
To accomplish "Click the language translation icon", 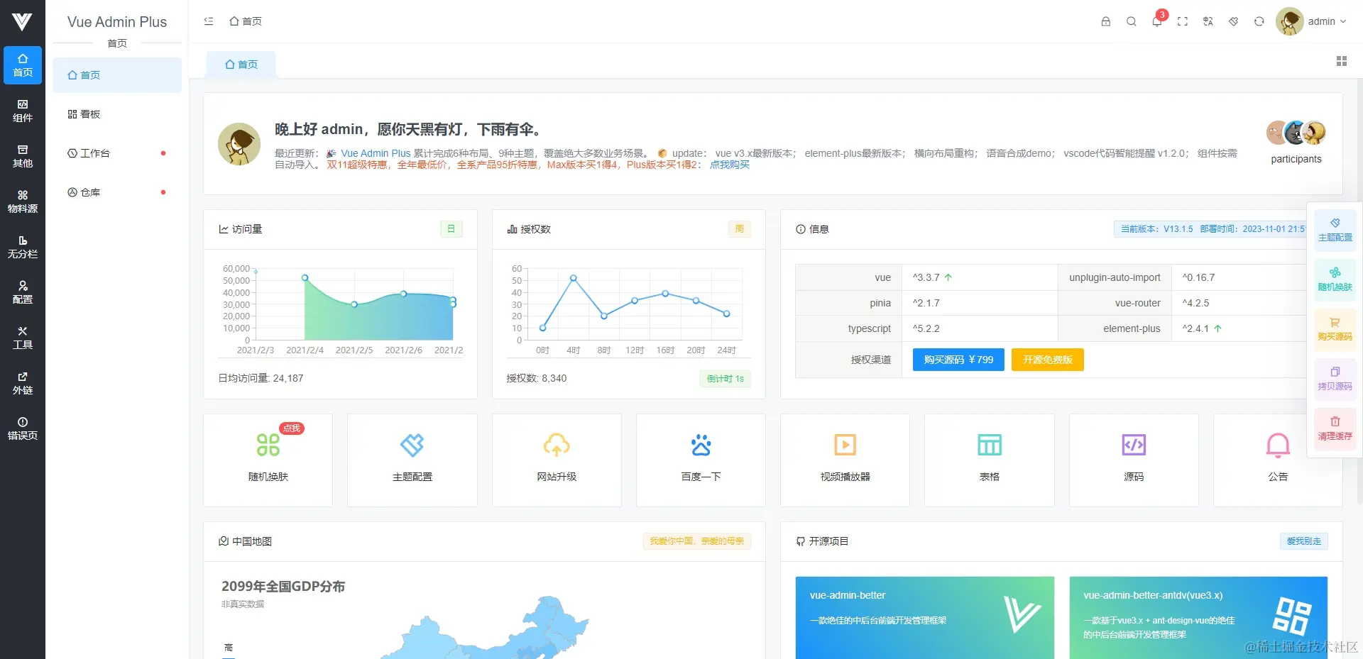I will tap(1208, 21).
